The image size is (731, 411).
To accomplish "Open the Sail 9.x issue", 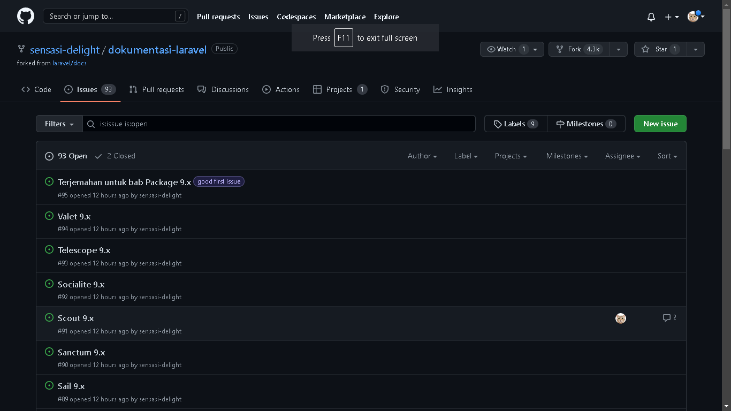I will (71, 386).
